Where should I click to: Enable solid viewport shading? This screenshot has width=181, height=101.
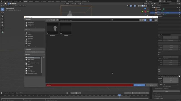[x=143, y=6]
